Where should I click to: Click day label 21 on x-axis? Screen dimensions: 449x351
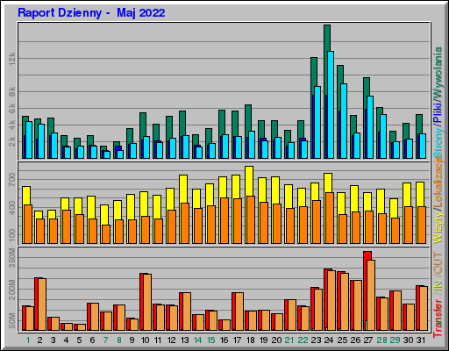coord(289,340)
